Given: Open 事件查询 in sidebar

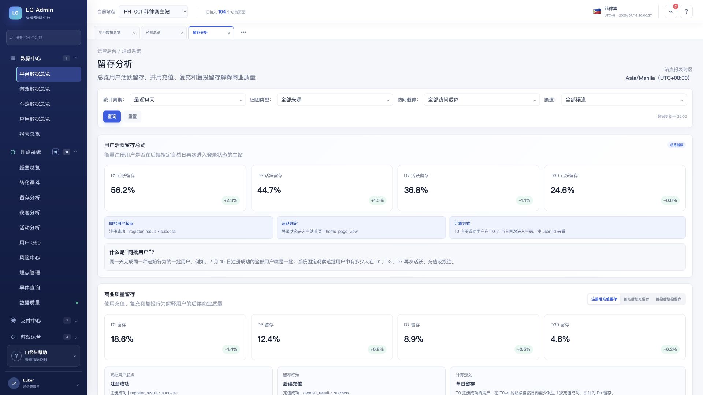Looking at the screenshot, I should 49,288.
